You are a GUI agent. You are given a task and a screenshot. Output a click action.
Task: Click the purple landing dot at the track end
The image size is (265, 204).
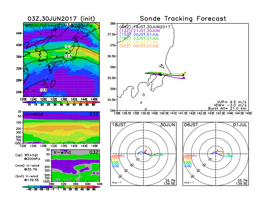pos(184,78)
